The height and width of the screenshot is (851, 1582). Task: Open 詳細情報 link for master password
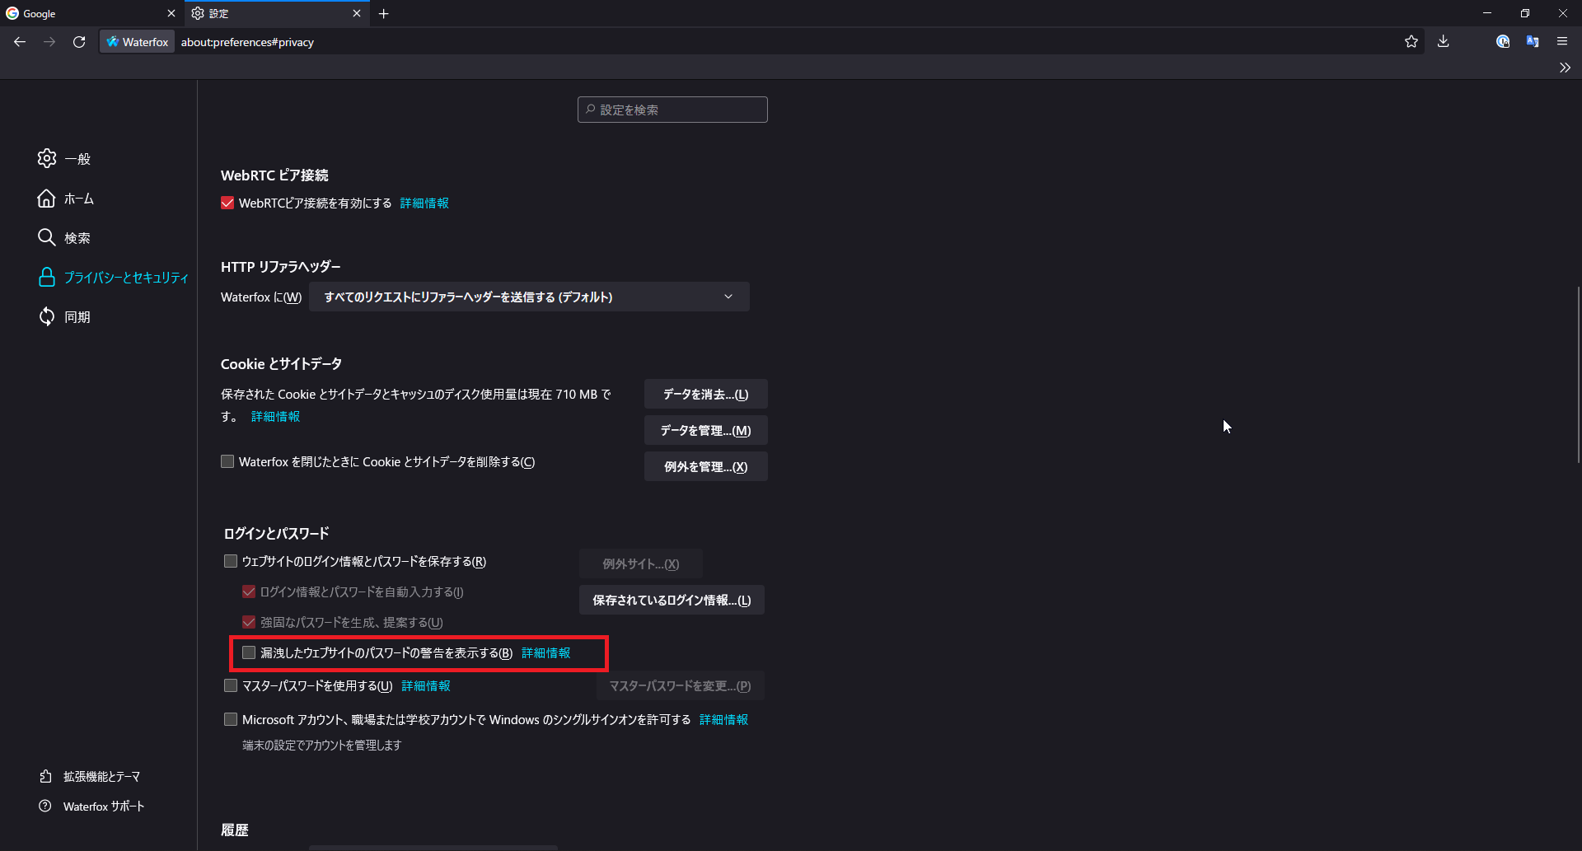pyautogui.click(x=426, y=686)
